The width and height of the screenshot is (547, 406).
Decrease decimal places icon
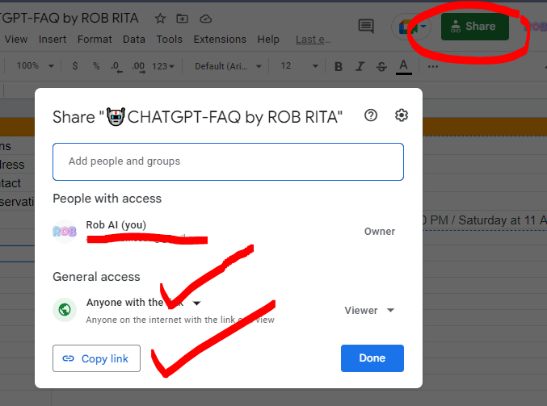click(x=117, y=66)
